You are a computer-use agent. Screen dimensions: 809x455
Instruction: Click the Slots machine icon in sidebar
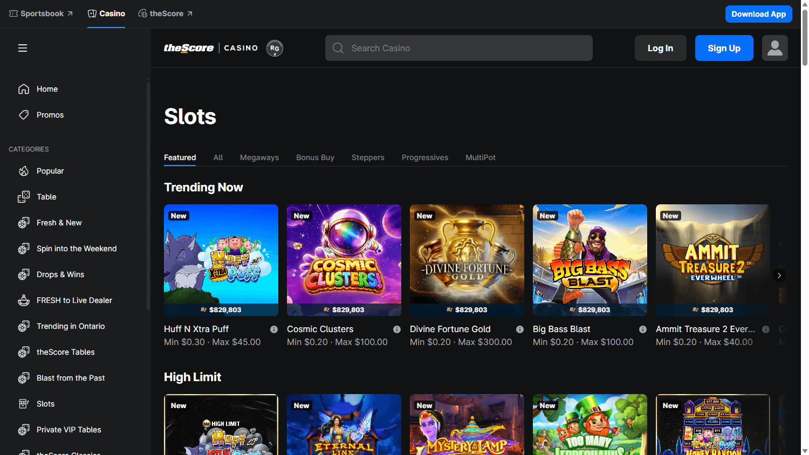point(24,404)
